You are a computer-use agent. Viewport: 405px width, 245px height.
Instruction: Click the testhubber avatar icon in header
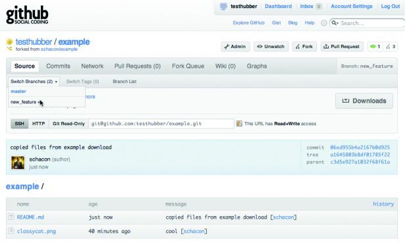point(223,7)
